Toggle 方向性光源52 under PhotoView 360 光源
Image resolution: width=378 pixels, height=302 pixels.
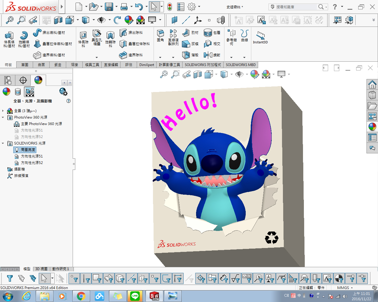click(x=29, y=137)
